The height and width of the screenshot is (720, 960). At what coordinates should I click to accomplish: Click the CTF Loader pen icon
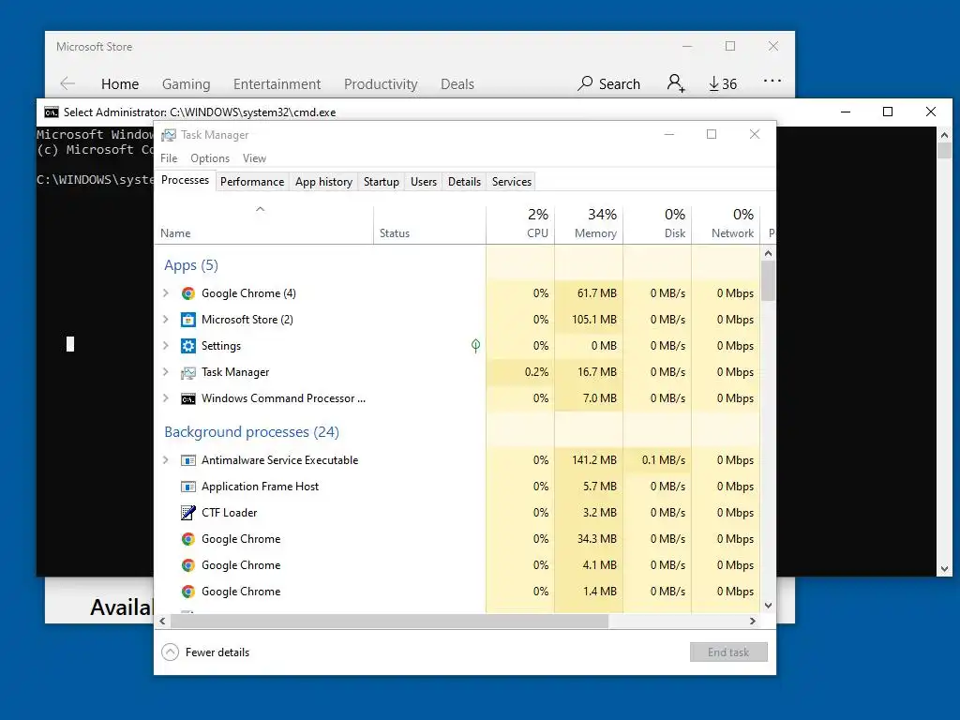coord(187,513)
